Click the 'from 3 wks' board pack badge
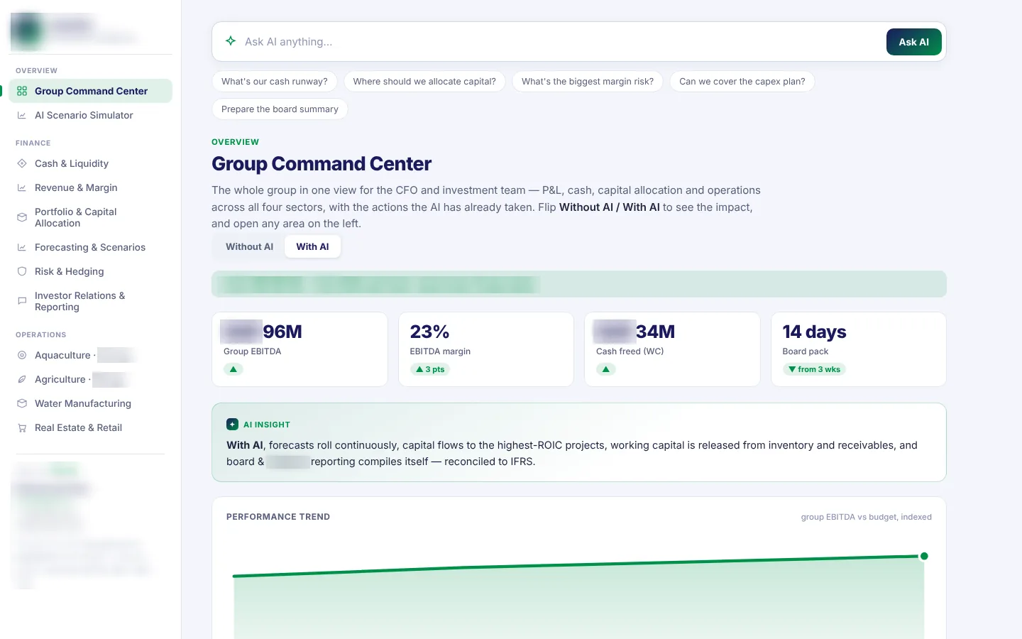 814,369
